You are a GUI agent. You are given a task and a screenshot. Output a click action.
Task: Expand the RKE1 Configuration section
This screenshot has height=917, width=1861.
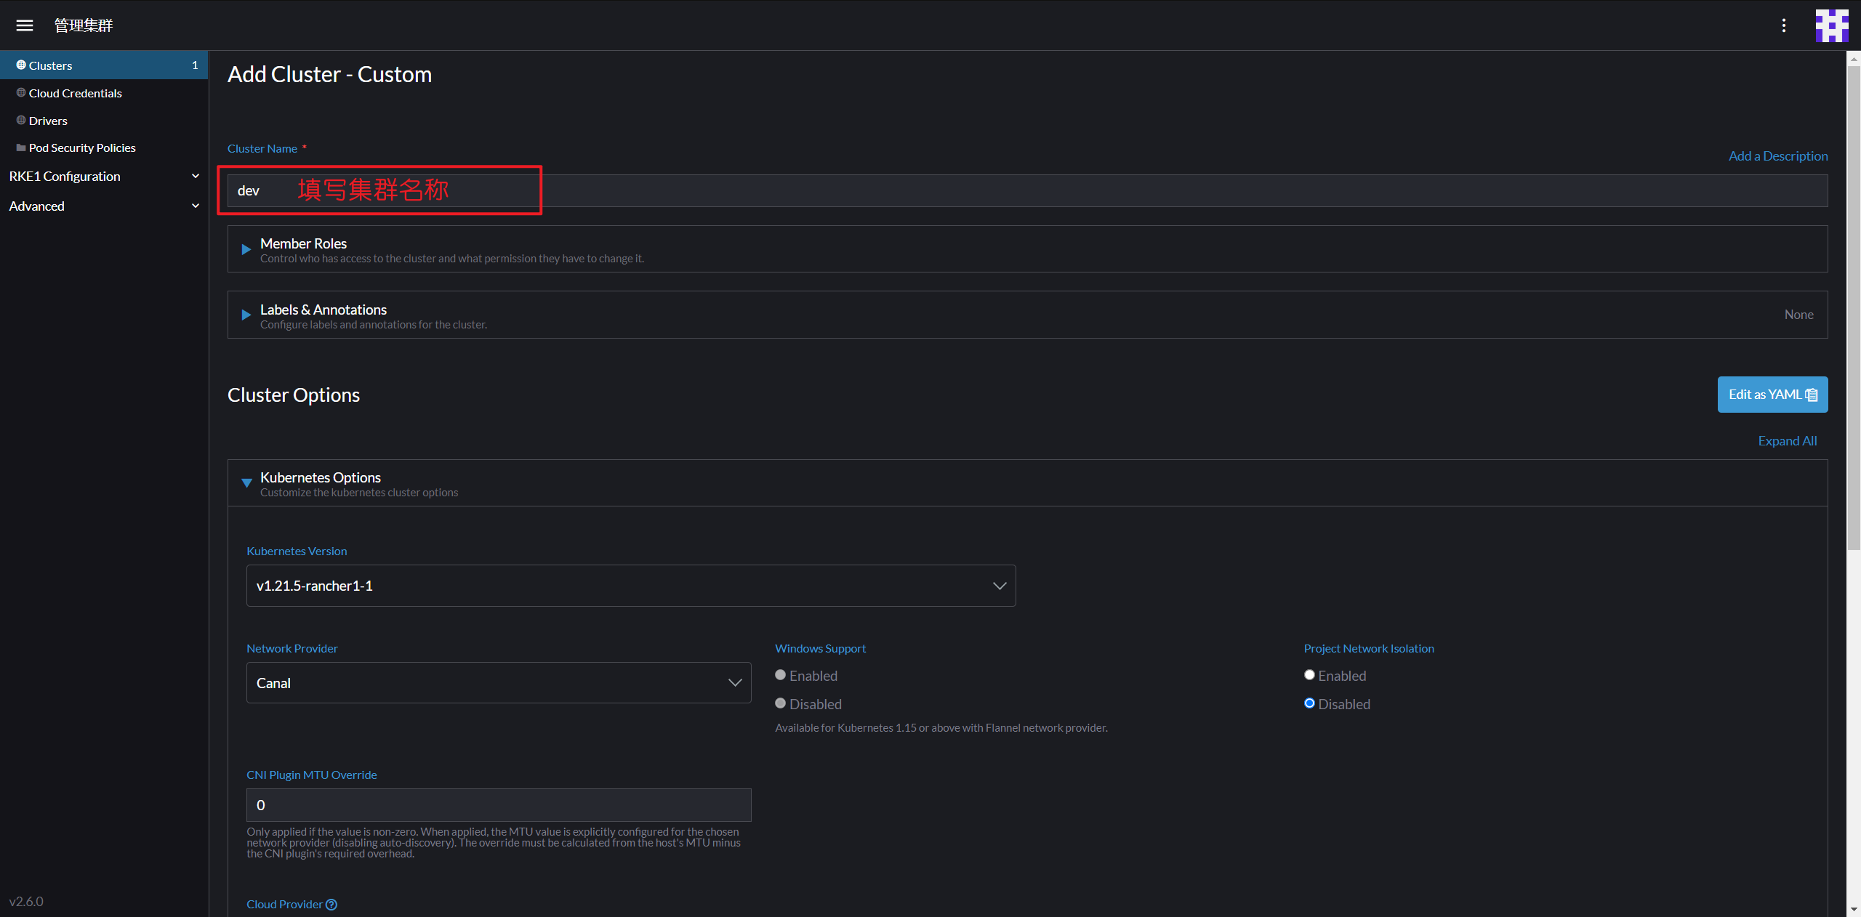coord(104,177)
